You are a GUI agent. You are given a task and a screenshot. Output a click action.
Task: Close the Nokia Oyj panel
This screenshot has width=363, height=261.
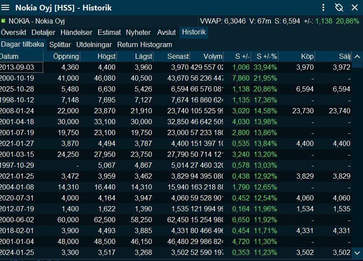354,8
